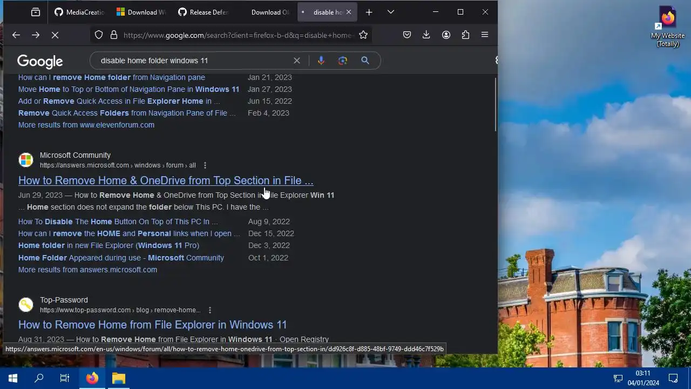Clear the Google search text
Image resolution: width=691 pixels, height=389 pixels.
tap(297, 61)
